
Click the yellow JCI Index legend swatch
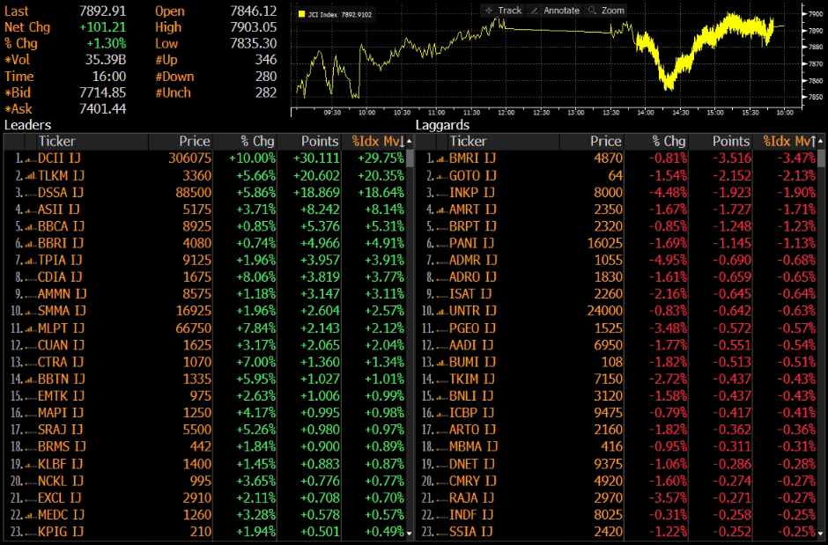tap(302, 15)
